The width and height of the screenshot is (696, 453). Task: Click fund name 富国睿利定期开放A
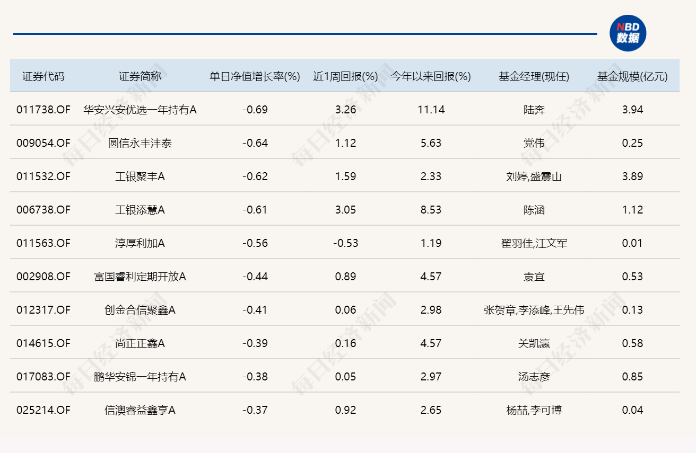[x=140, y=277]
